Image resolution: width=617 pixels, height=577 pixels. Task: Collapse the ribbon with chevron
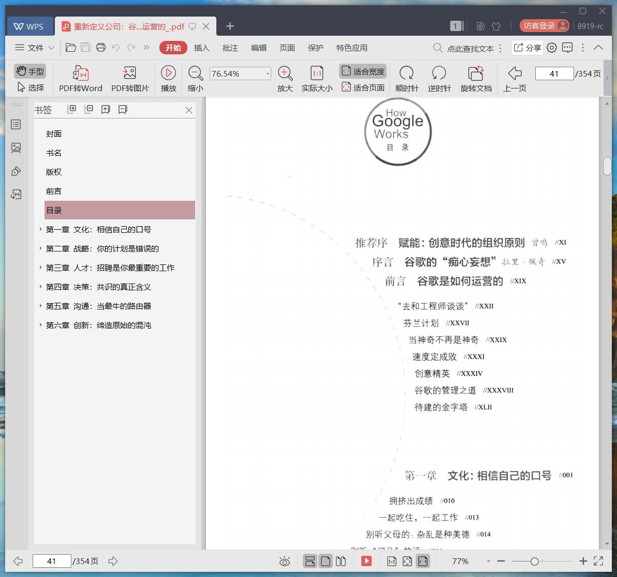click(598, 48)
